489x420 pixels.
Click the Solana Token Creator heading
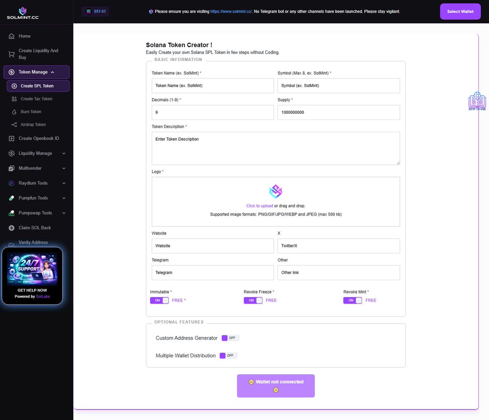[179, 45]
